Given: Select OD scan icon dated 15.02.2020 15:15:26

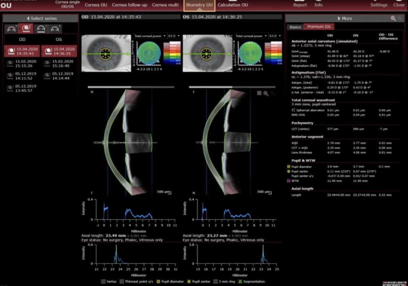Looking at the screenshot, I should (10, 64).
